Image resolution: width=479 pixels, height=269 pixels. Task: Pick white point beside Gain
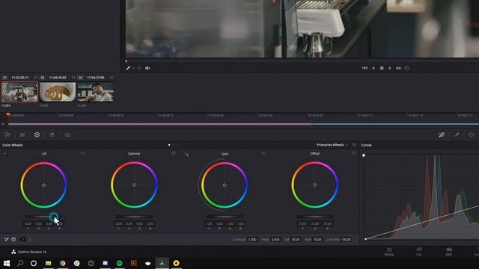tap(186, 154)
